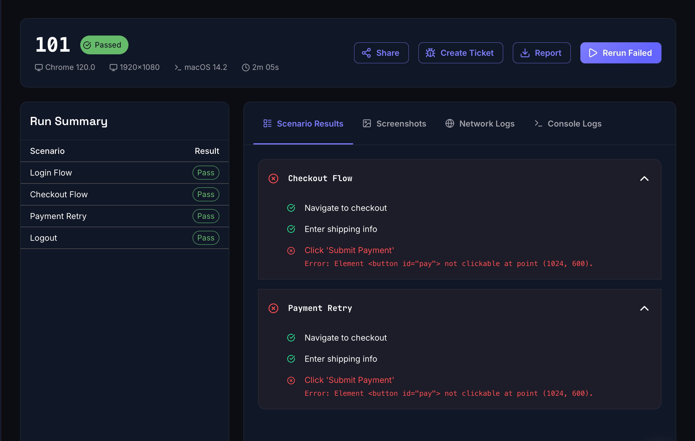Click the Rerun Failed button
The image size is (695, 441).
tap(621, 53)
